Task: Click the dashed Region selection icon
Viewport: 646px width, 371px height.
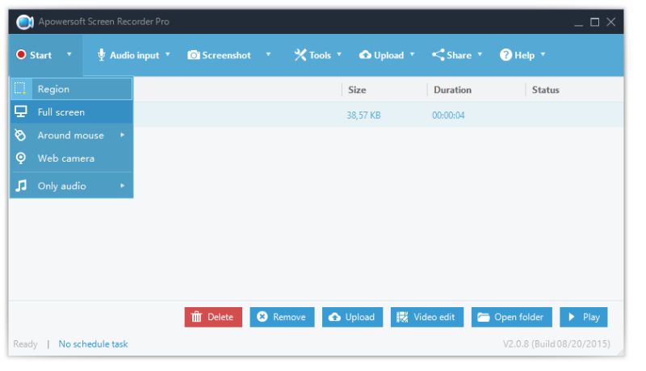Action: 20,89
